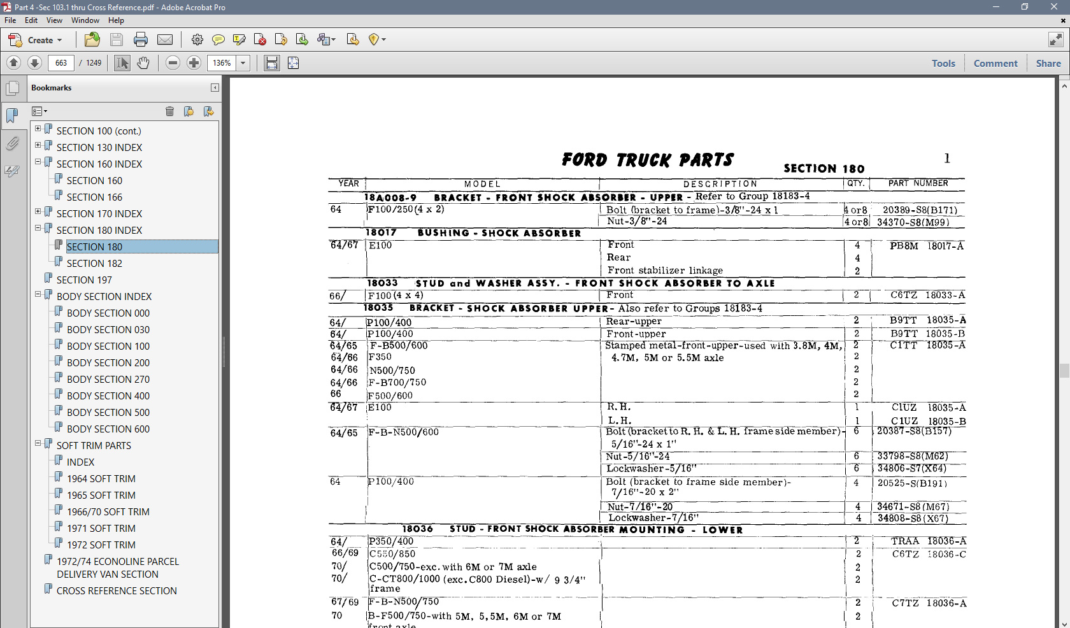This screenshot has height=628, width=1070.
Task: Open the Help menu
Action: 116,20
